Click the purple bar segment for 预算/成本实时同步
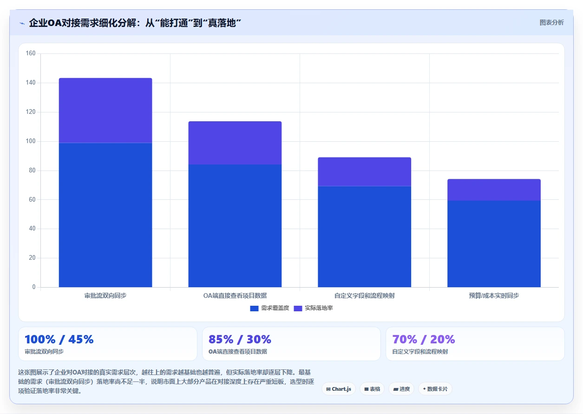Screen dimensions: 583x414 point(494,190)
